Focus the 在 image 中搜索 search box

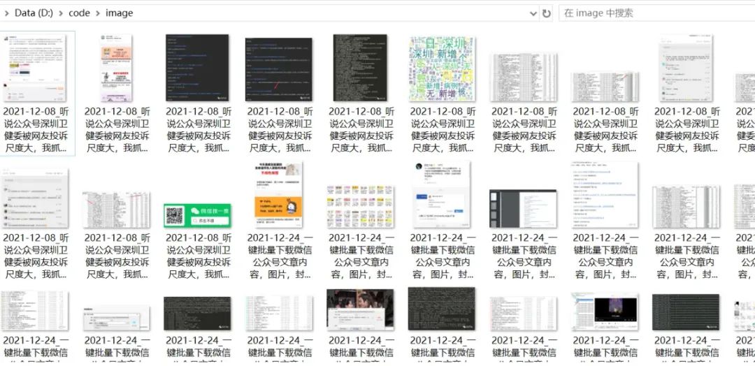[656, 13]
